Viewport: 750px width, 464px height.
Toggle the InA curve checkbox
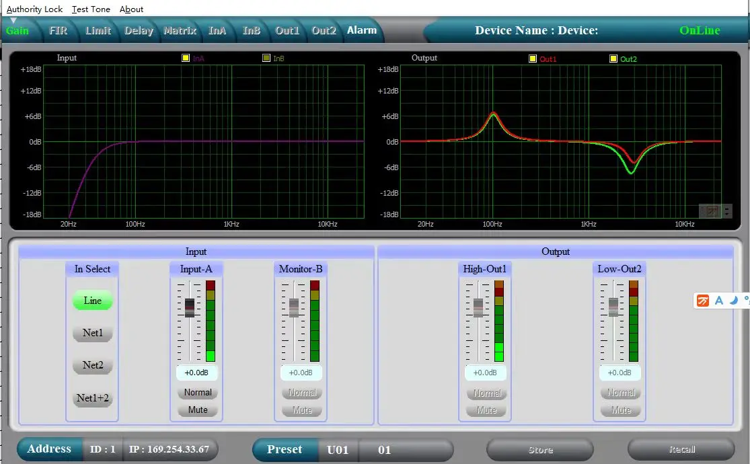186,59
